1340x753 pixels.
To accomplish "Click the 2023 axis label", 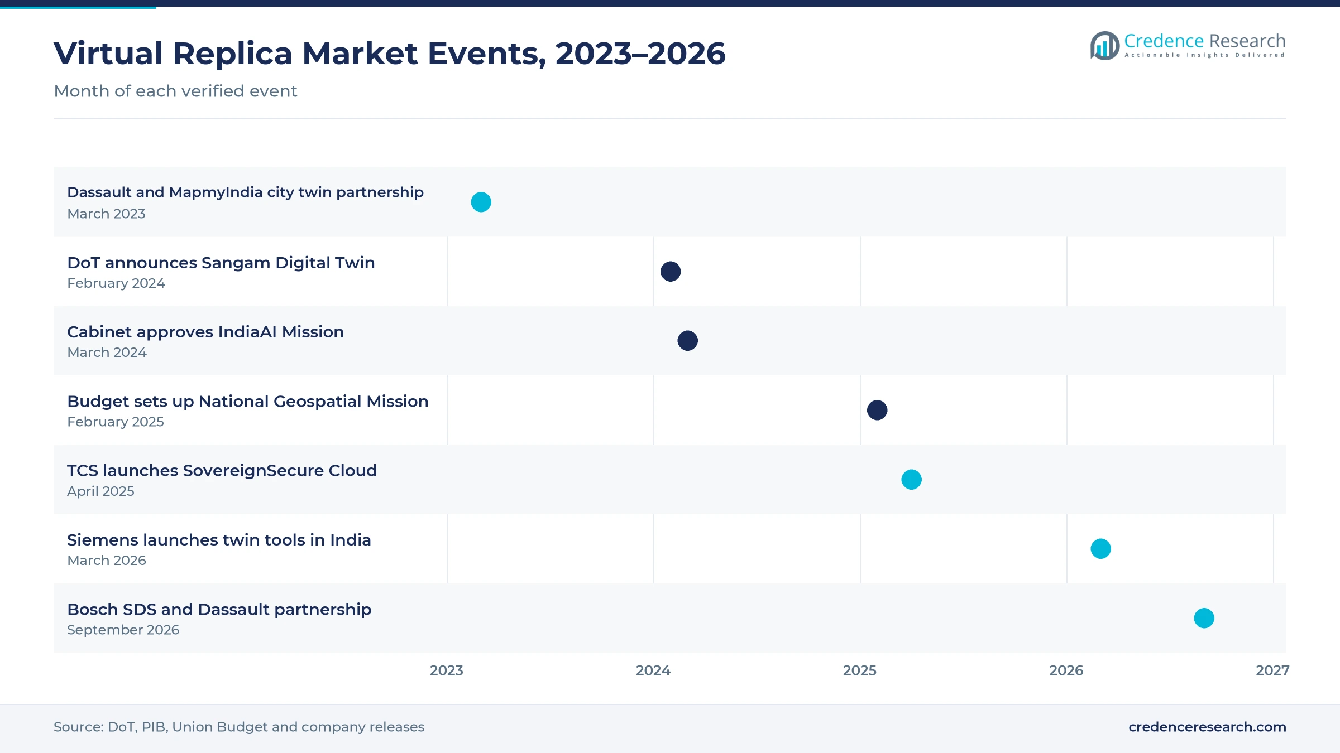I will click(447, 670).
